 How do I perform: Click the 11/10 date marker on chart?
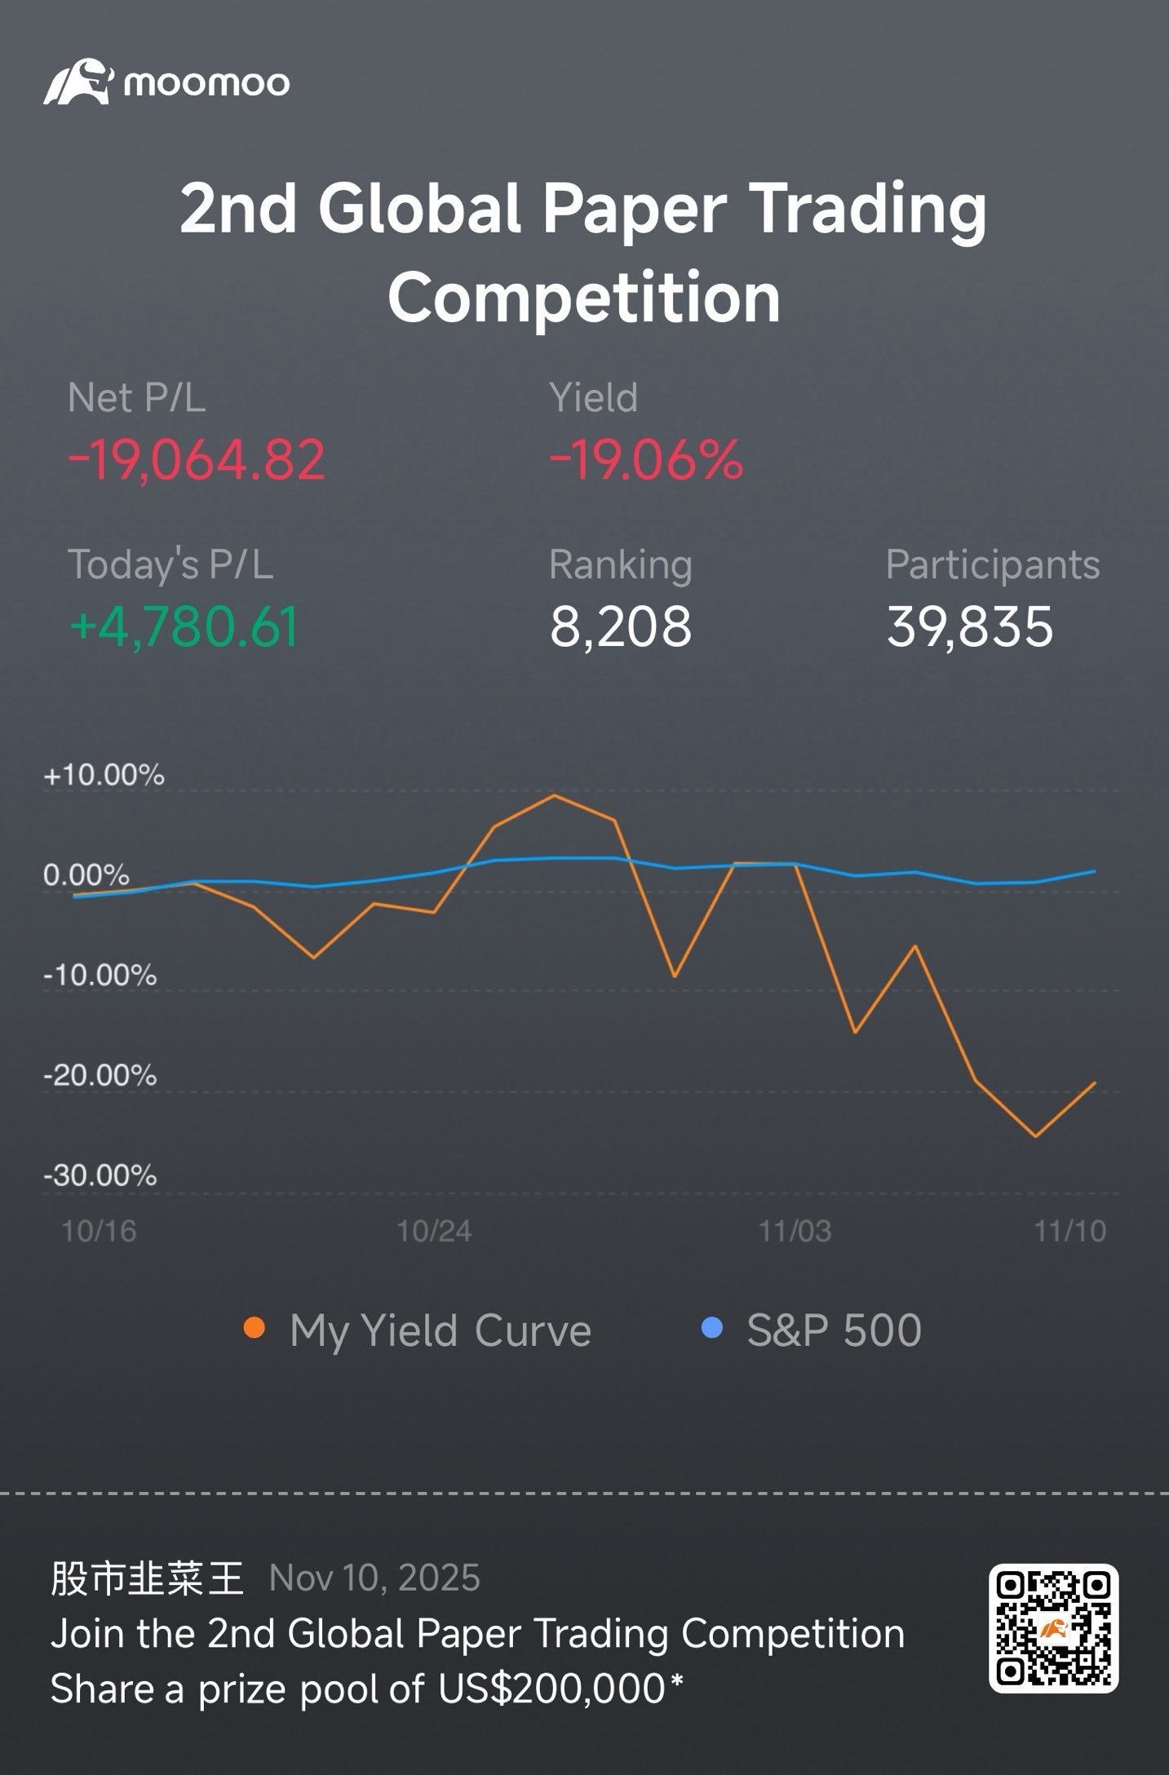coord(1070,1231)
